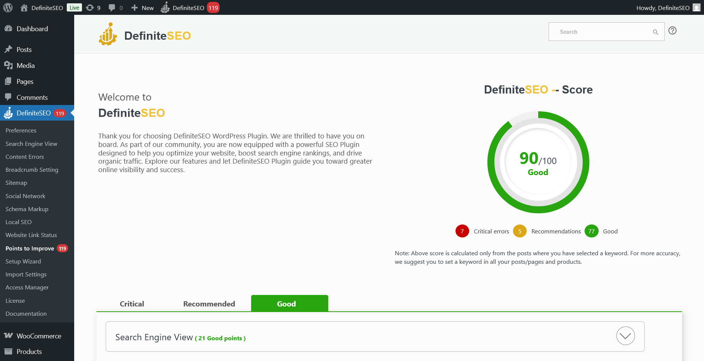Click the red Critical errors badge

(x=462, y=231)
